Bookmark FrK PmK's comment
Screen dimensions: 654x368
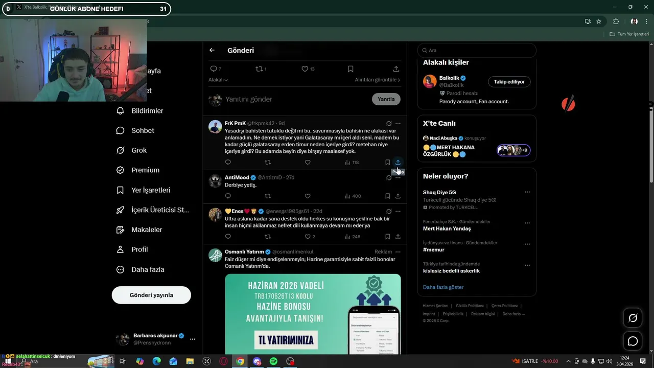387,162
